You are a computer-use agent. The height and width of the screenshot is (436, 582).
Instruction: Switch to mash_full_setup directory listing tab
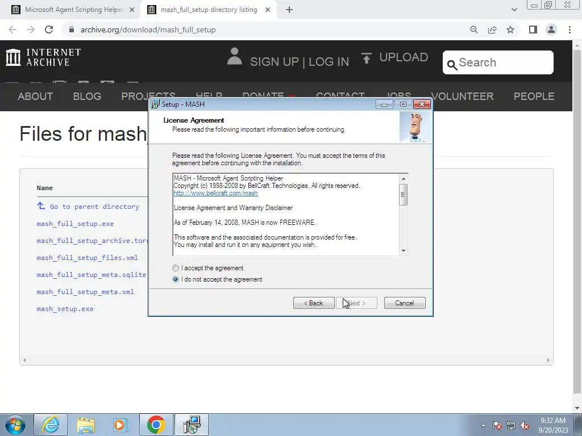tap(209, 10)
